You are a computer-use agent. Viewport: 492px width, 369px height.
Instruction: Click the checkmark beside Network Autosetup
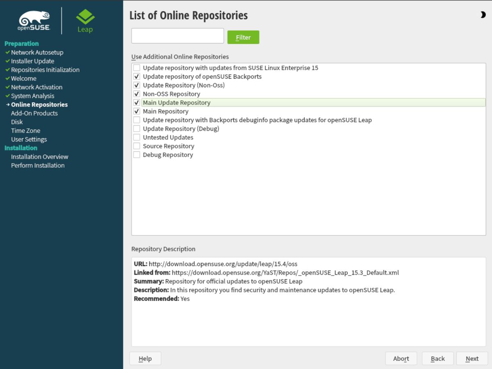click(x=7, y=52)
